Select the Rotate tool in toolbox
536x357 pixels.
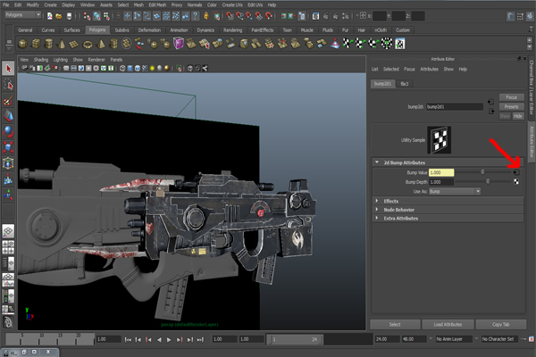click(8, 131)
